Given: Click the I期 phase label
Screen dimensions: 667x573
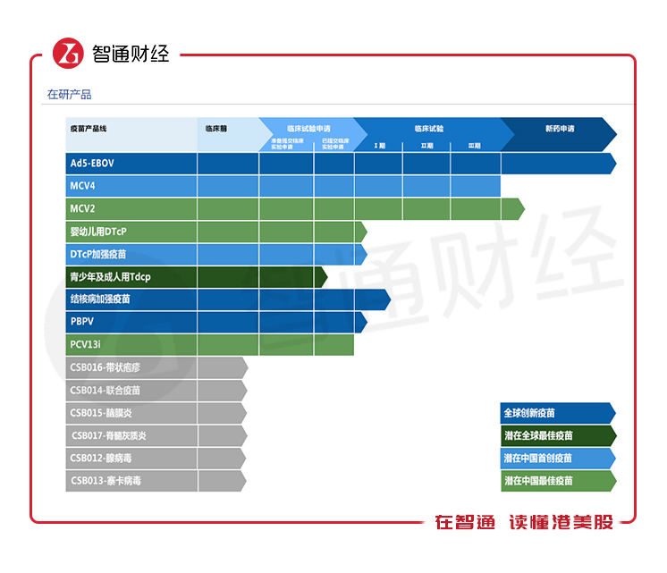Looking at the screenshot, I should pyautogui.click(x=379, y=146).
